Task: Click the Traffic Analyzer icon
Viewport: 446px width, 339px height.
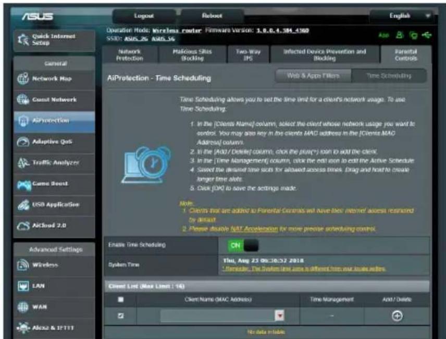Action: click(x=23, y=162)
